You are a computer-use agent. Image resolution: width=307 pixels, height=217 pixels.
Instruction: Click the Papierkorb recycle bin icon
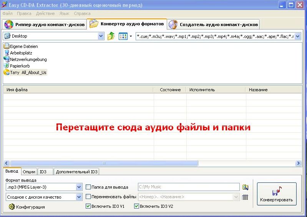pyautogui.click(x=7, y=66)
